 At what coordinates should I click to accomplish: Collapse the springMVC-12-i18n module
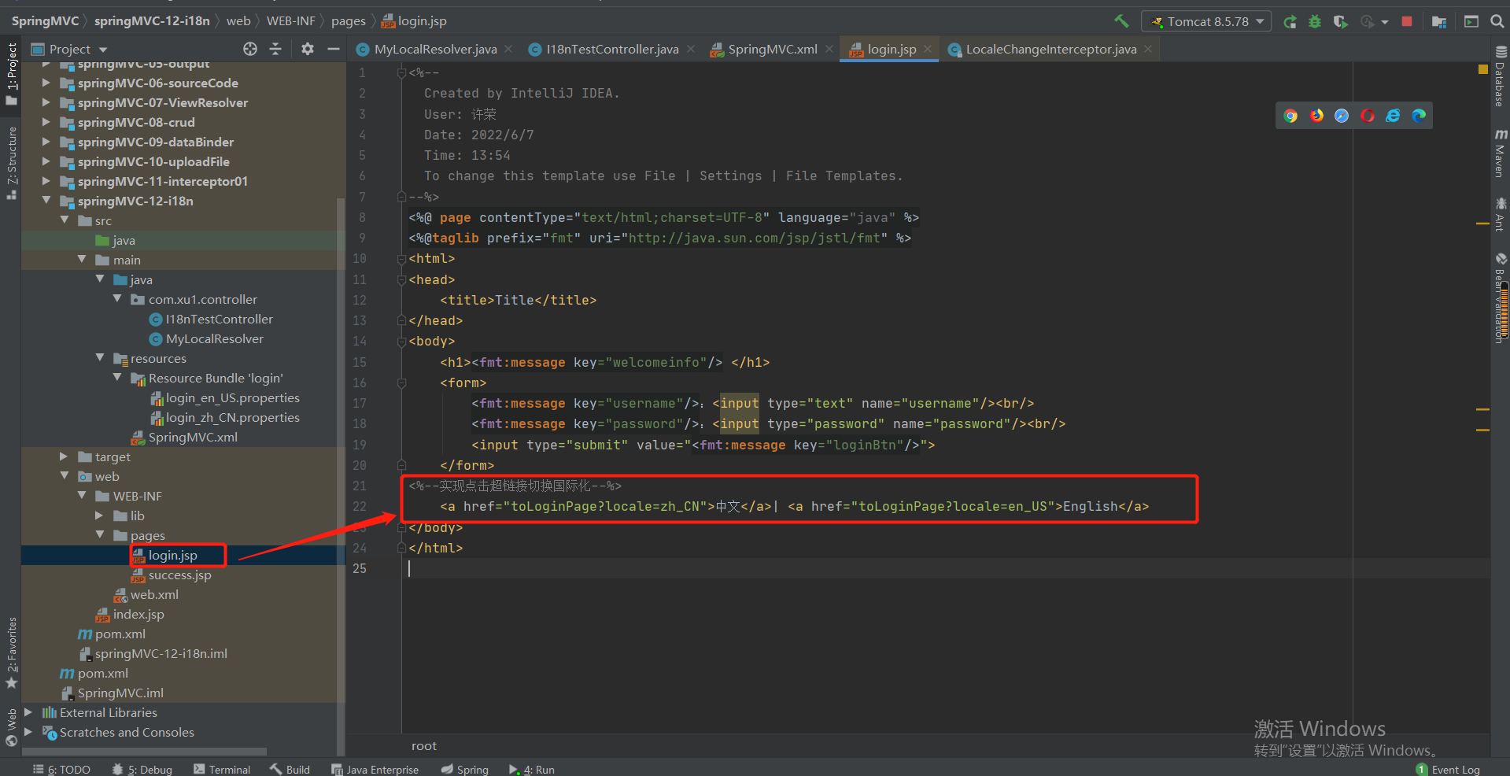(x=46, y=200)
